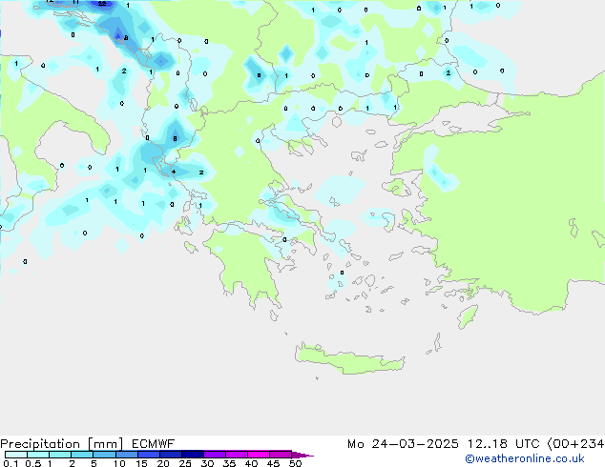
Task: Click the island of Rhodes on map
Action: coord(468,316)
